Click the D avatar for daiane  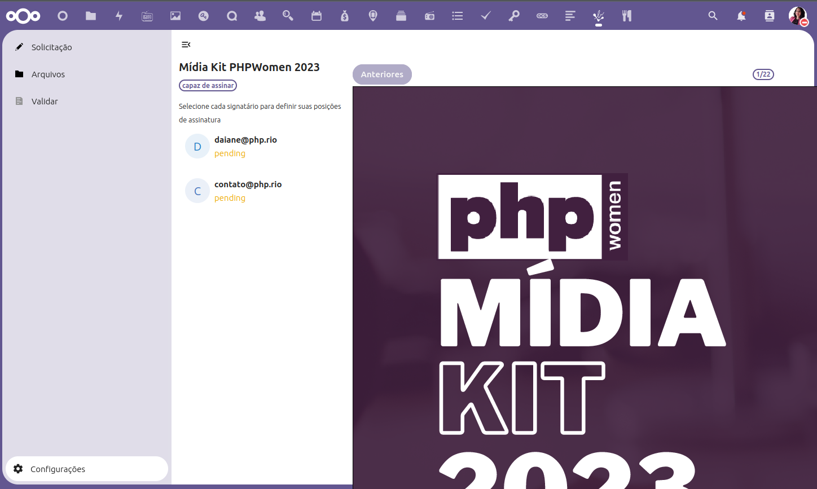pos(197,147)
